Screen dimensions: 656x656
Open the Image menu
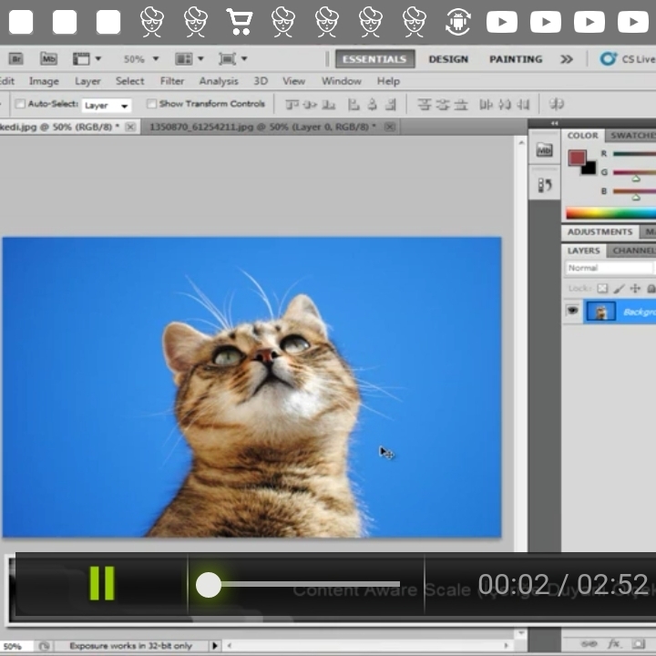point(44,81)
